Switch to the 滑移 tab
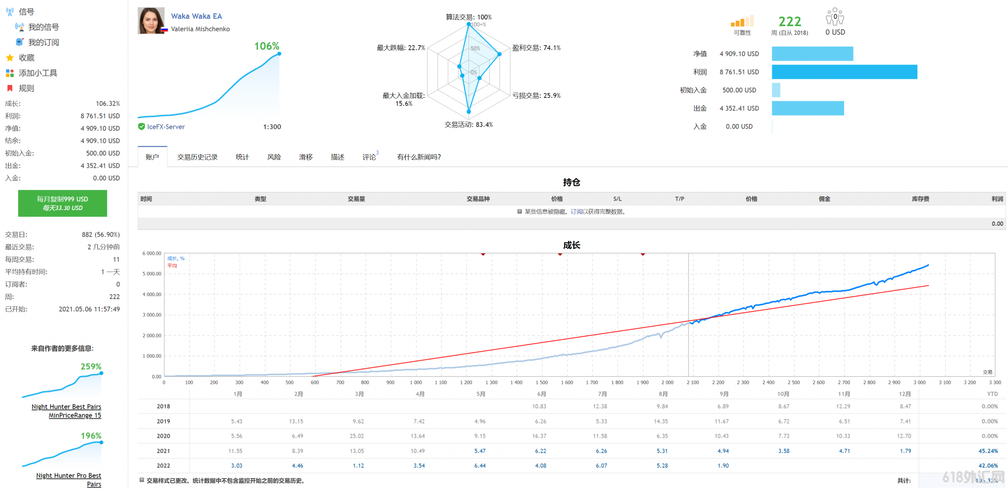Viewport: 1008px width, 489px height. (x=306, y=157)
